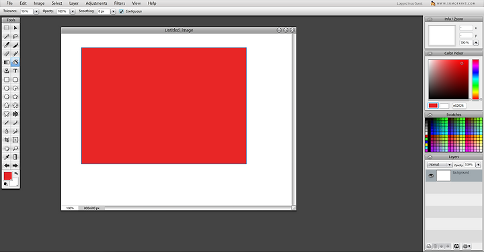Open the Adjustments menu
Viewport: 484px width, 252px height.
pos(96,3)
